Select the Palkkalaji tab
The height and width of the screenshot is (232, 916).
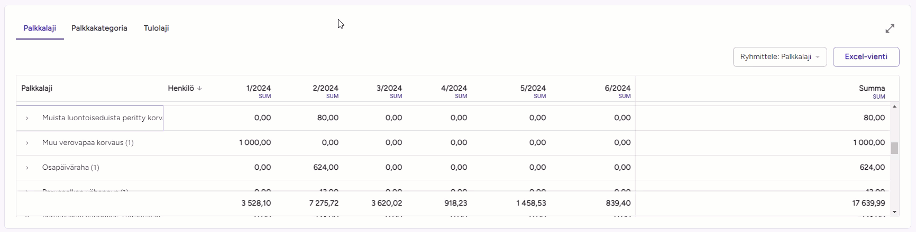pos(40,28)
